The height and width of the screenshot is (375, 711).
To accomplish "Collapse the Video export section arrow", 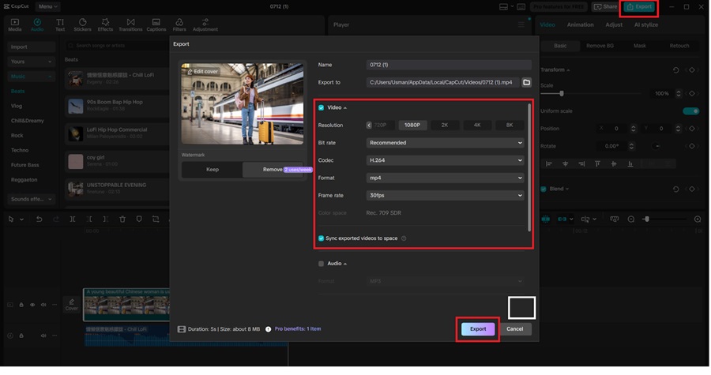I will [345, 108].
